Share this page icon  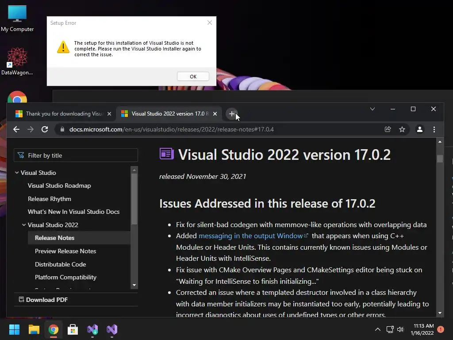point(388,129)
